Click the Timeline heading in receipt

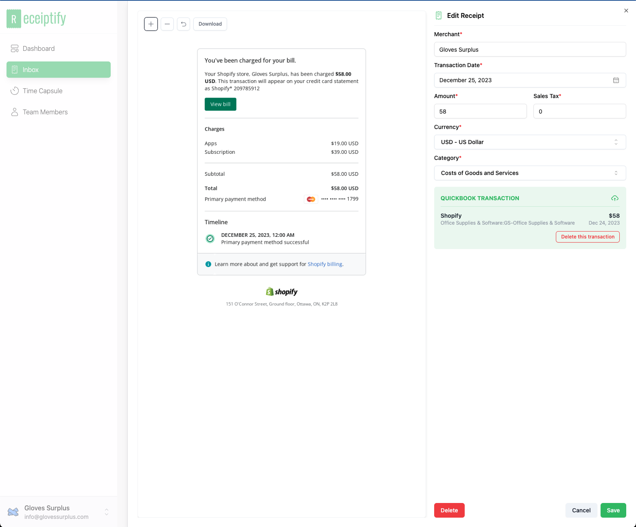(216, 222)
